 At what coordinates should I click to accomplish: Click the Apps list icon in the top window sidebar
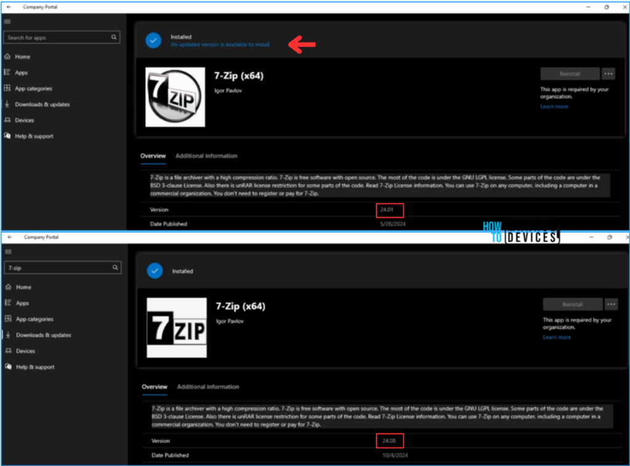point(7,73)
